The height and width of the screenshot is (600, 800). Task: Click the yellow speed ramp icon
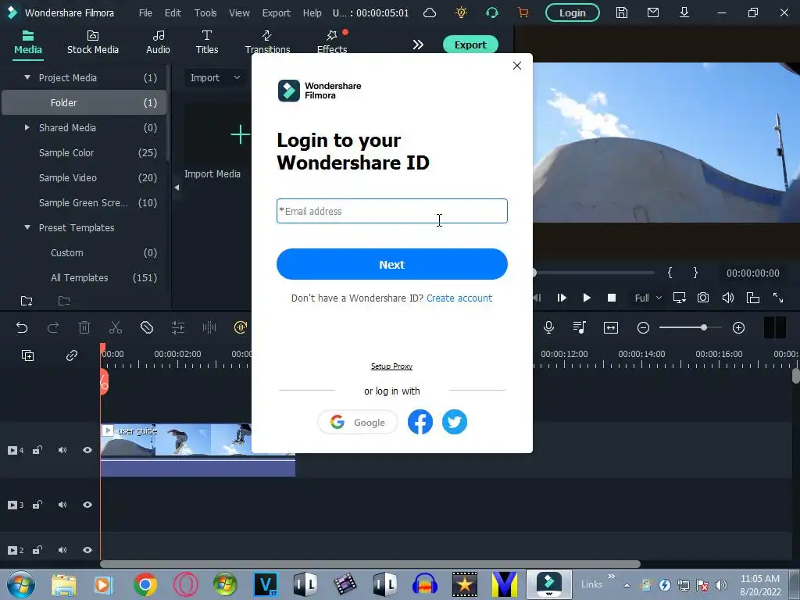(241, 327)
